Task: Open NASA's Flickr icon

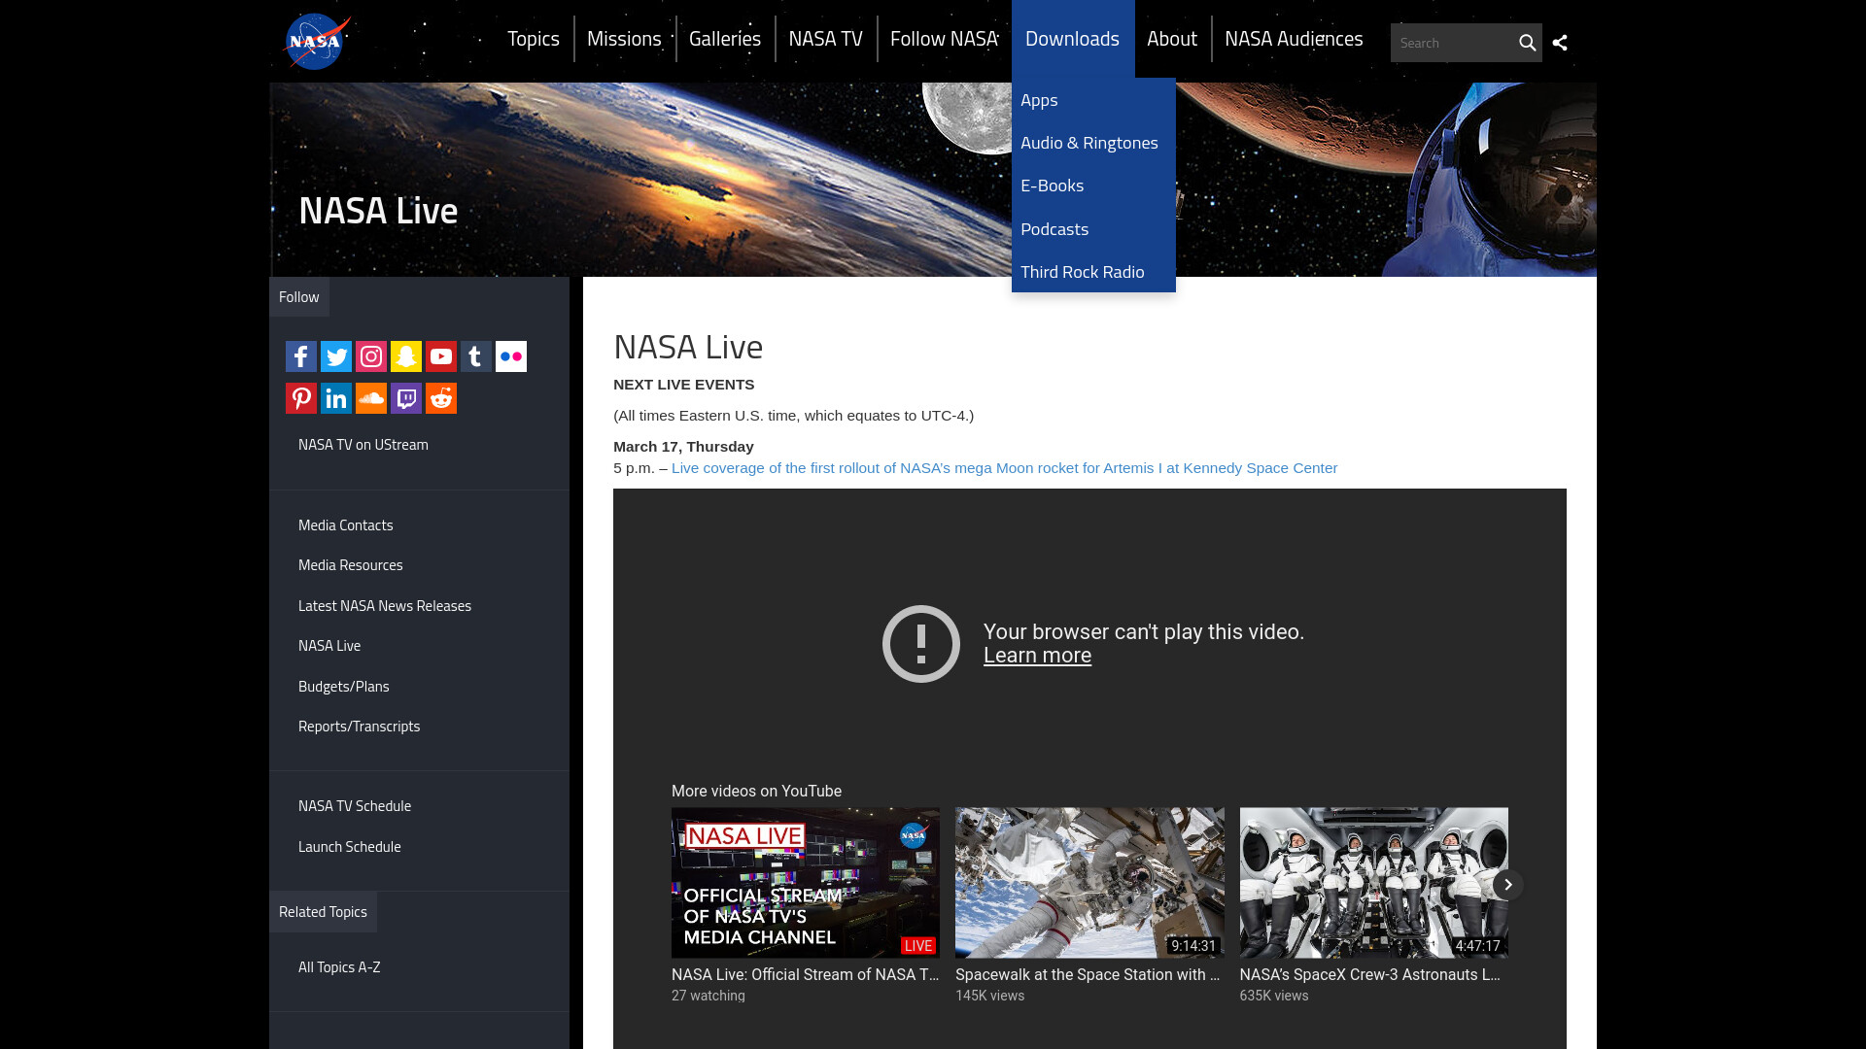Action: [x=511, y=356]
